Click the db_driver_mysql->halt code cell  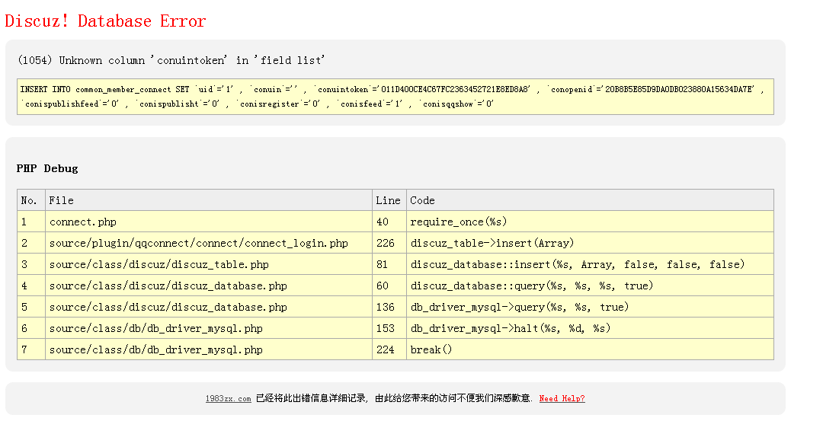pos(510,329)
